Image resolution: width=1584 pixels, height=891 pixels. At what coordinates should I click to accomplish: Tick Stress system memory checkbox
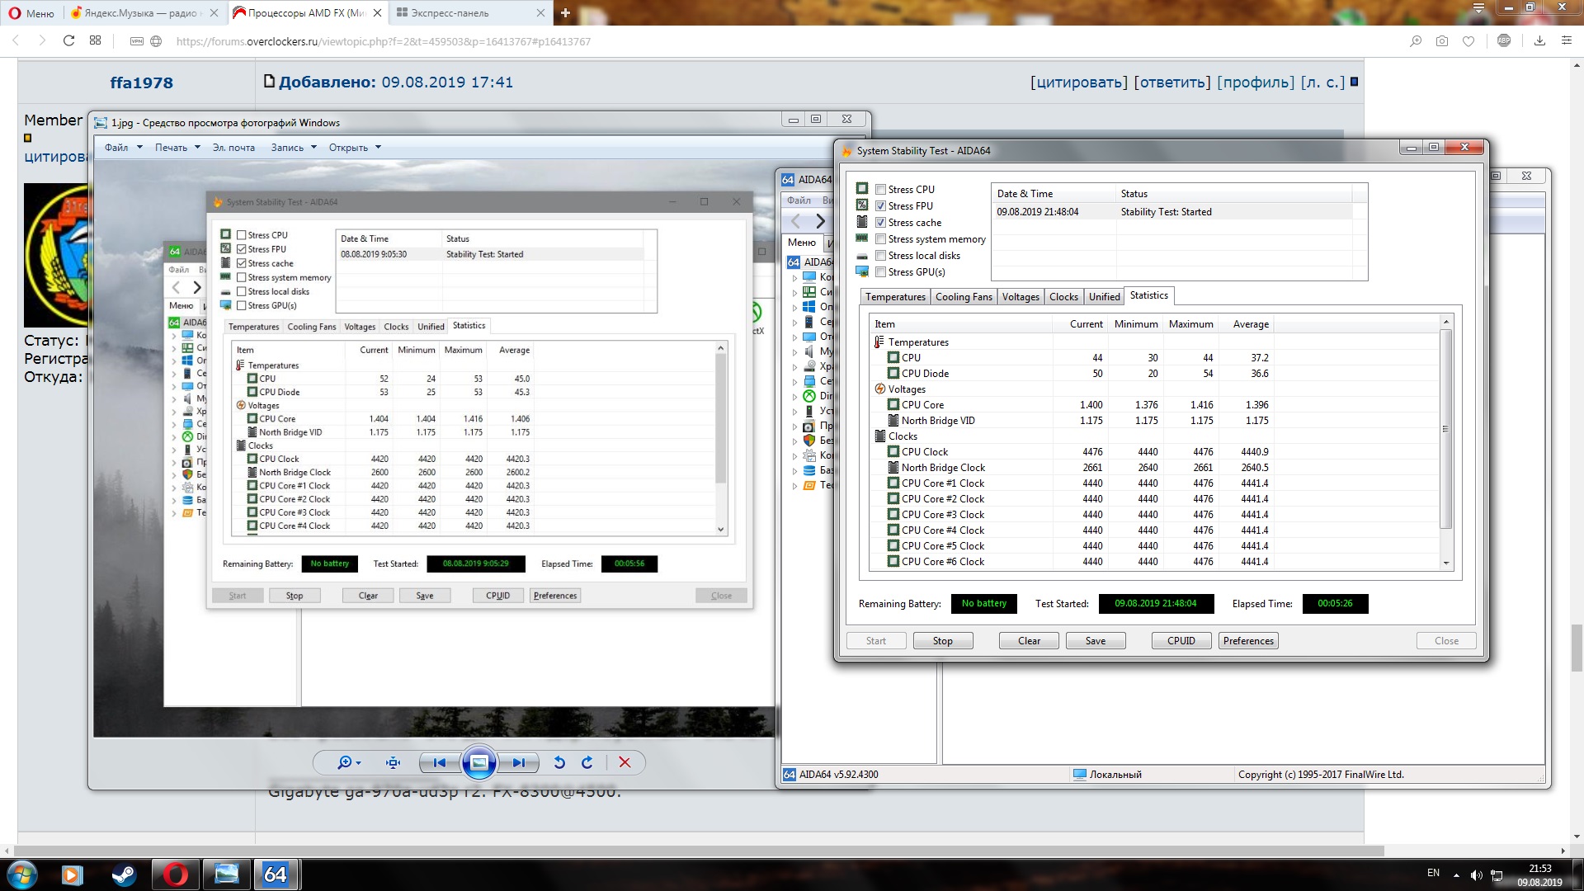[x=881, y=239]
